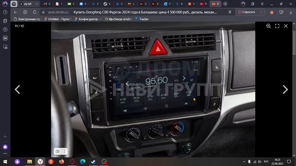Select the active drom.ru tab
Viewport: 296px width, 166px height.
(216, 4)
